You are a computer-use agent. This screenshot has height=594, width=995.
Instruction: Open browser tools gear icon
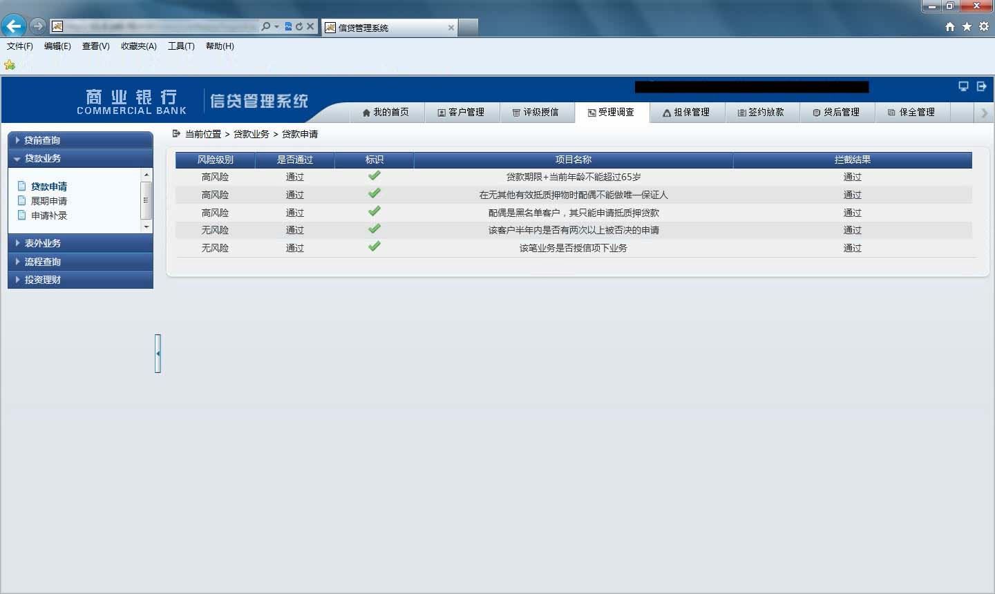[983, 26]
